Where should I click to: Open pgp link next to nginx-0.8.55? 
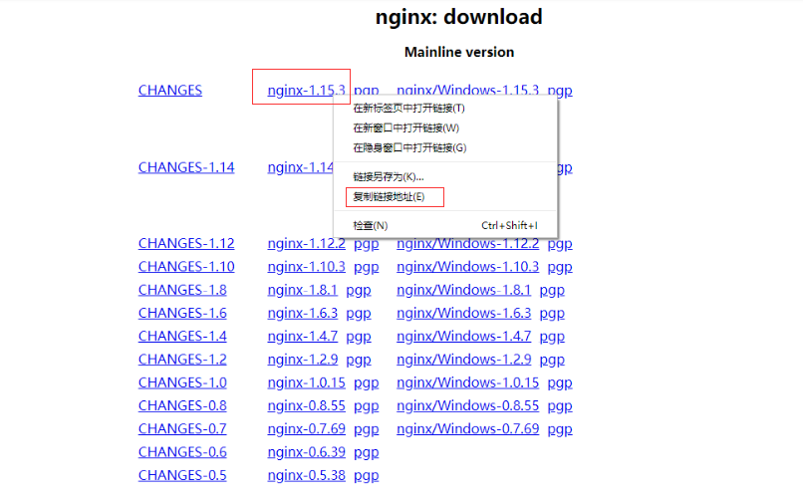coord(367,406)
